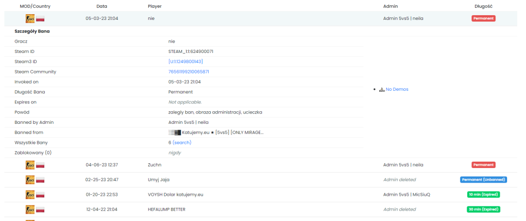
Task: Expand the HEFALUMP BETTER ban row
Action: 261,209
